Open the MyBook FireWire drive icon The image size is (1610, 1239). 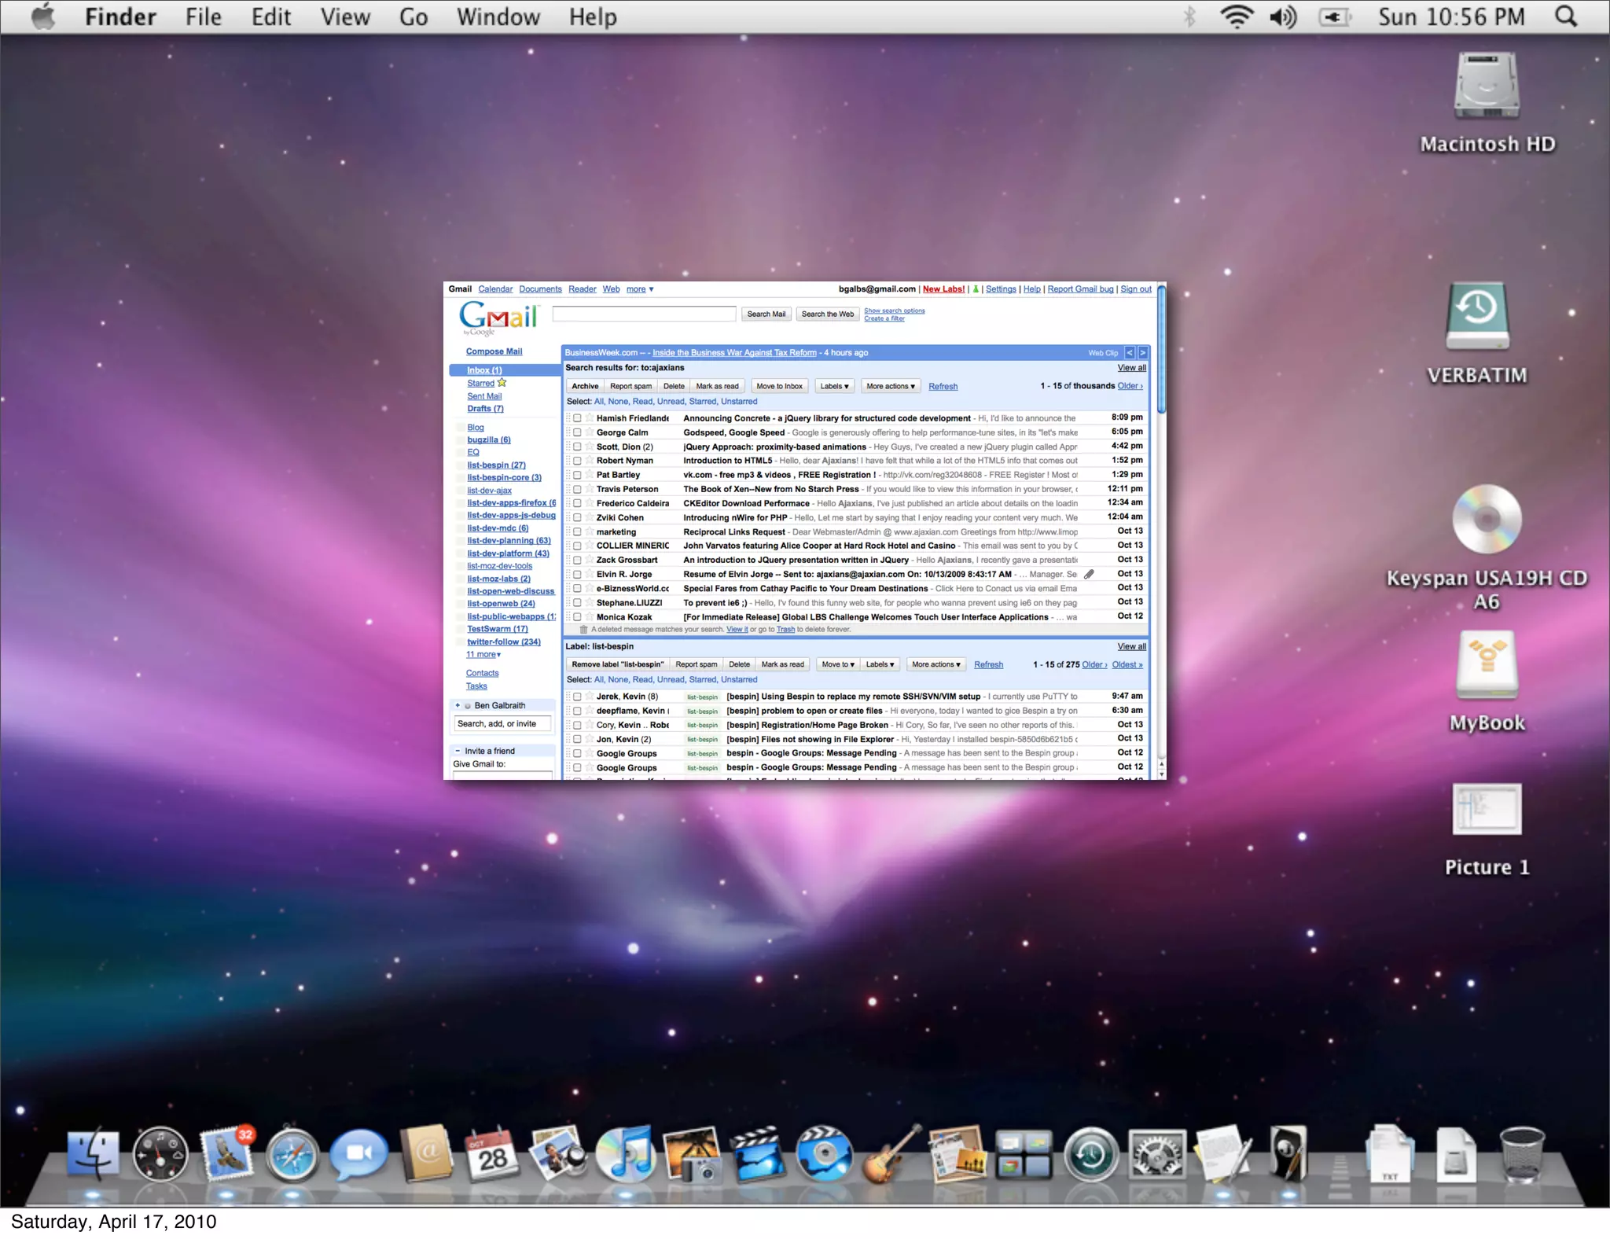[x=1486, y=665]
